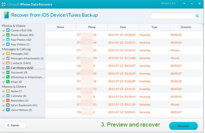Open the title bar dropdown arrow menu

coord(184,4)
